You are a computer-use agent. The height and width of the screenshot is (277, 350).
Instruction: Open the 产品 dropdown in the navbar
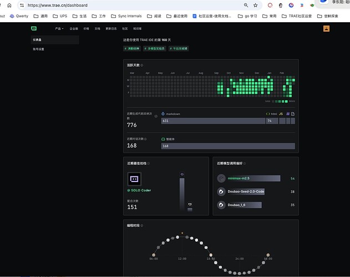coord(59,29)
